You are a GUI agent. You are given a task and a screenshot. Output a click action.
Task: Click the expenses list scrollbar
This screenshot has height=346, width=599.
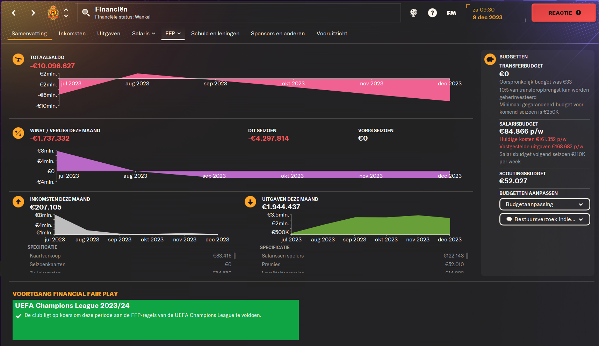(x=467, y=256)
